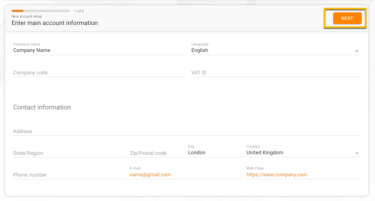
Task: Select the Company code input field
Action: click(99, 73)
